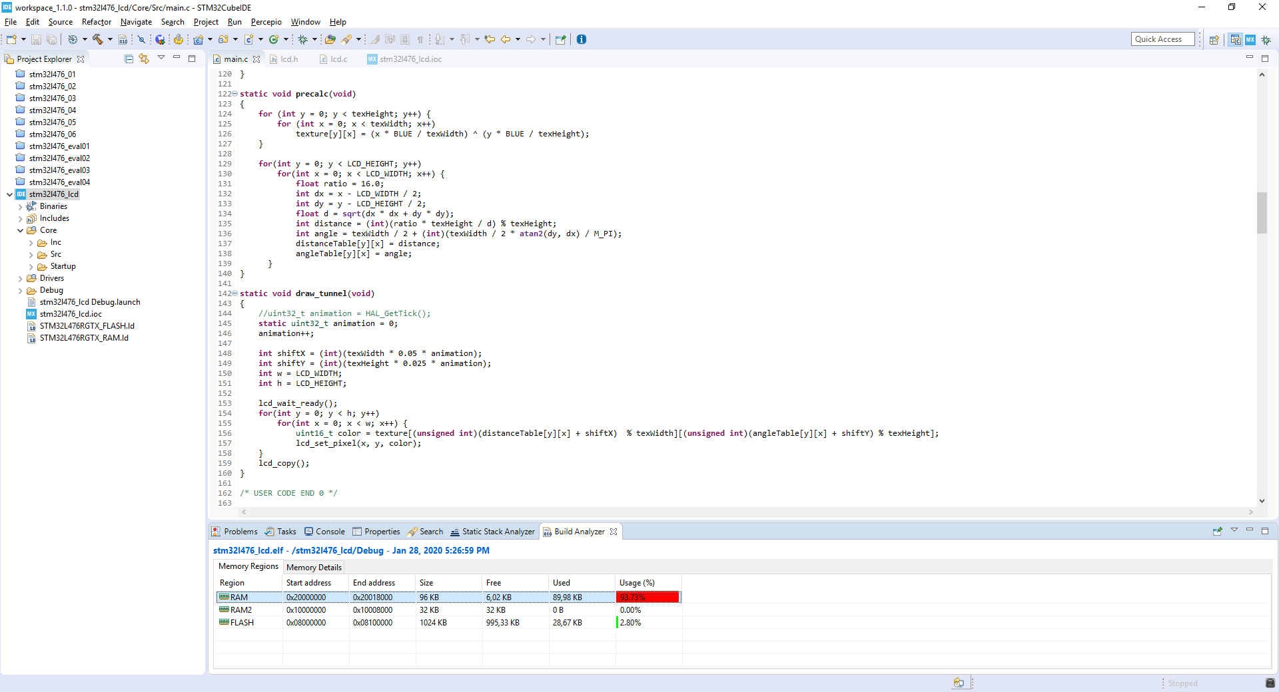
Task: Close the Build Analyzer view
Action: 614,532
